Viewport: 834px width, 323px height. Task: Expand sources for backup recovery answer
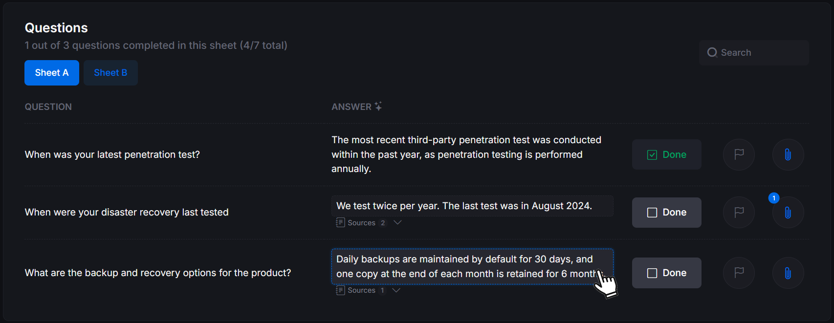point(396,290)
